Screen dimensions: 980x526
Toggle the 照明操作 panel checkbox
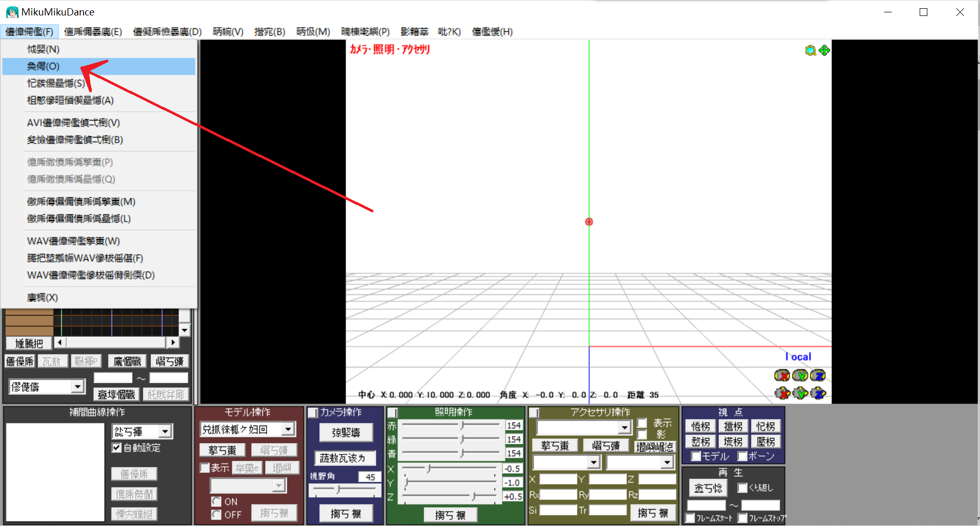click(393, 413)
